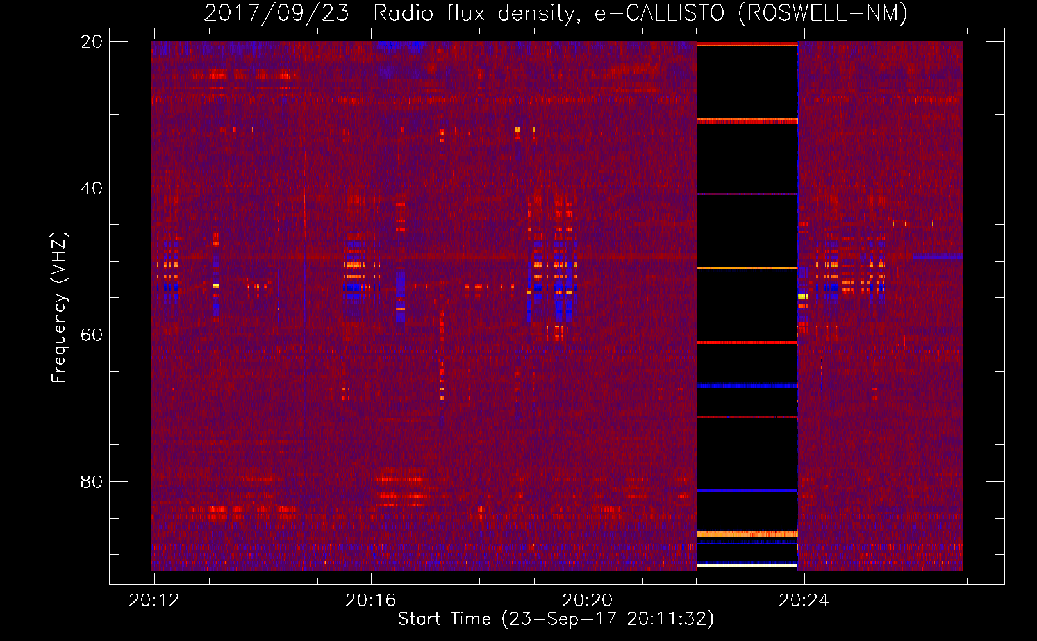Click the 20:12 time tick label
1037x641 pixels.
154,601
